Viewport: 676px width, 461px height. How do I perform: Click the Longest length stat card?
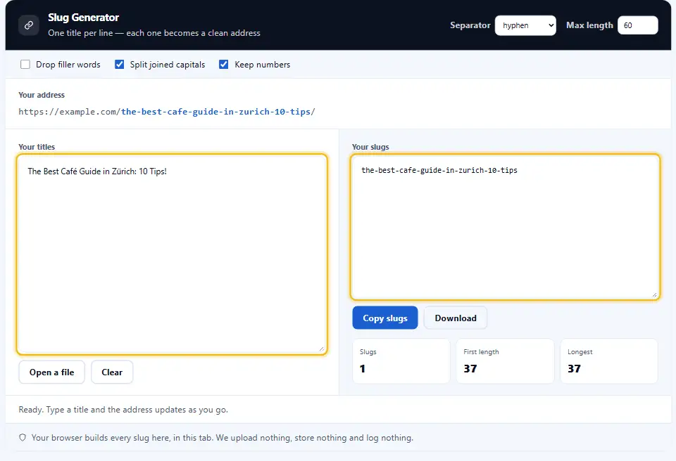click(609, 361)
